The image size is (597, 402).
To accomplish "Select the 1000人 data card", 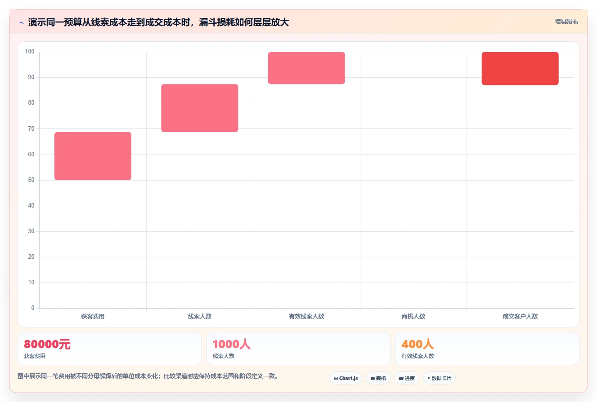I will (x=298, y=349).
